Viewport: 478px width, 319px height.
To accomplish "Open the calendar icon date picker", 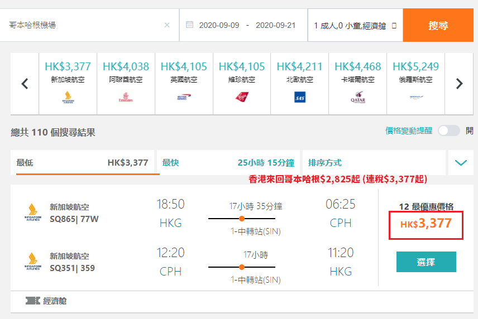I will 190,25.
